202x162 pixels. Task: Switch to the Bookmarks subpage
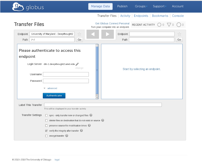coord(160,16)
